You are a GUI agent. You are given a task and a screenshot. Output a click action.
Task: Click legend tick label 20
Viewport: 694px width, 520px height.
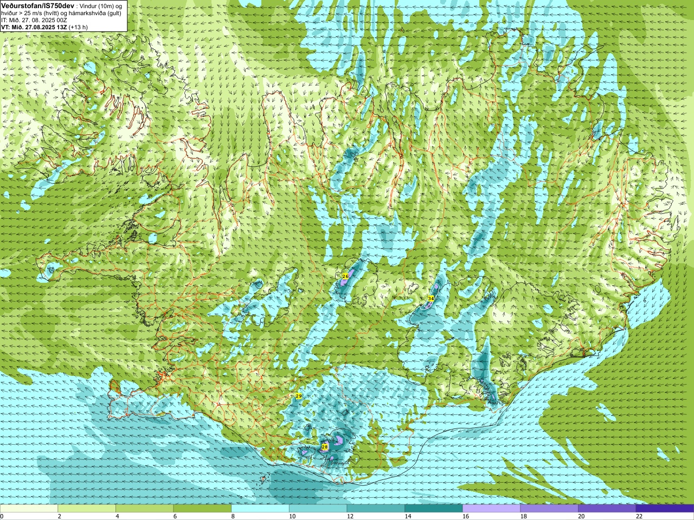(581, 516)
